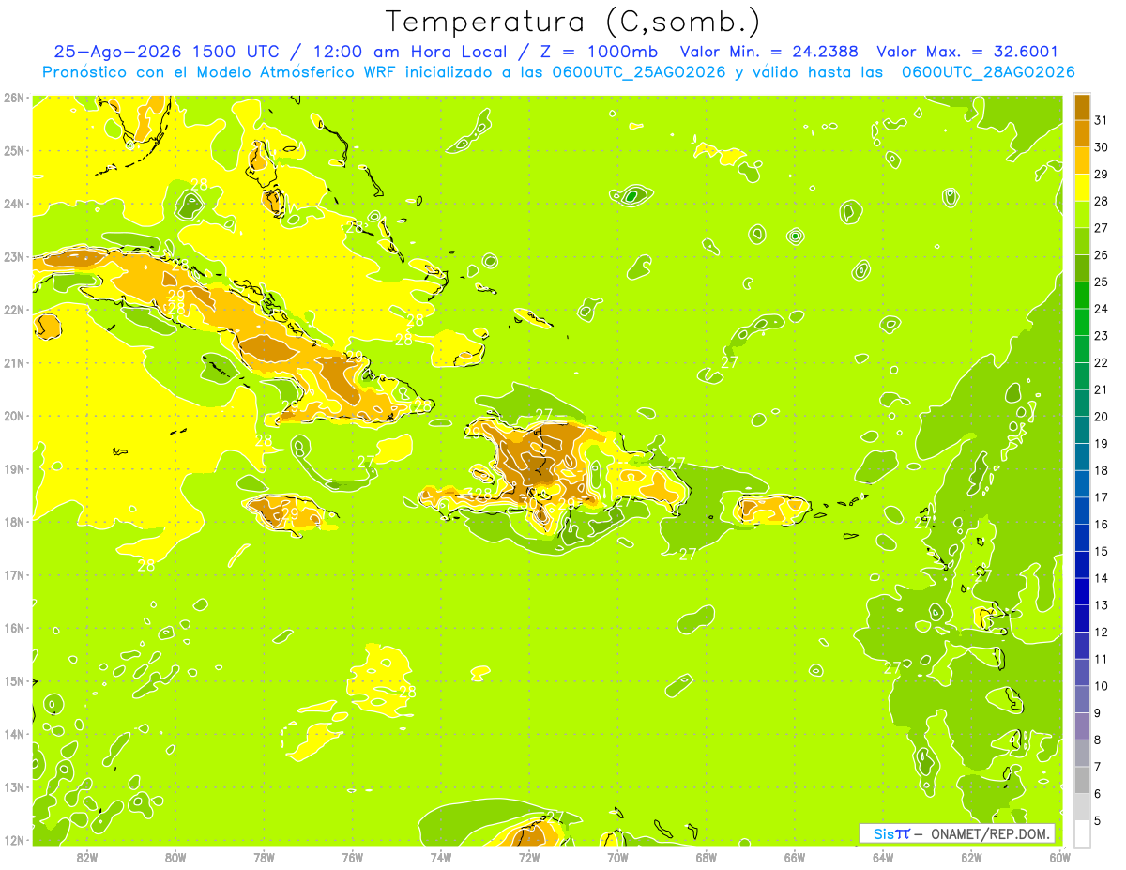The image size is (1126, 870).
Task: Click the '20N' latitude label
Action: 14,416
